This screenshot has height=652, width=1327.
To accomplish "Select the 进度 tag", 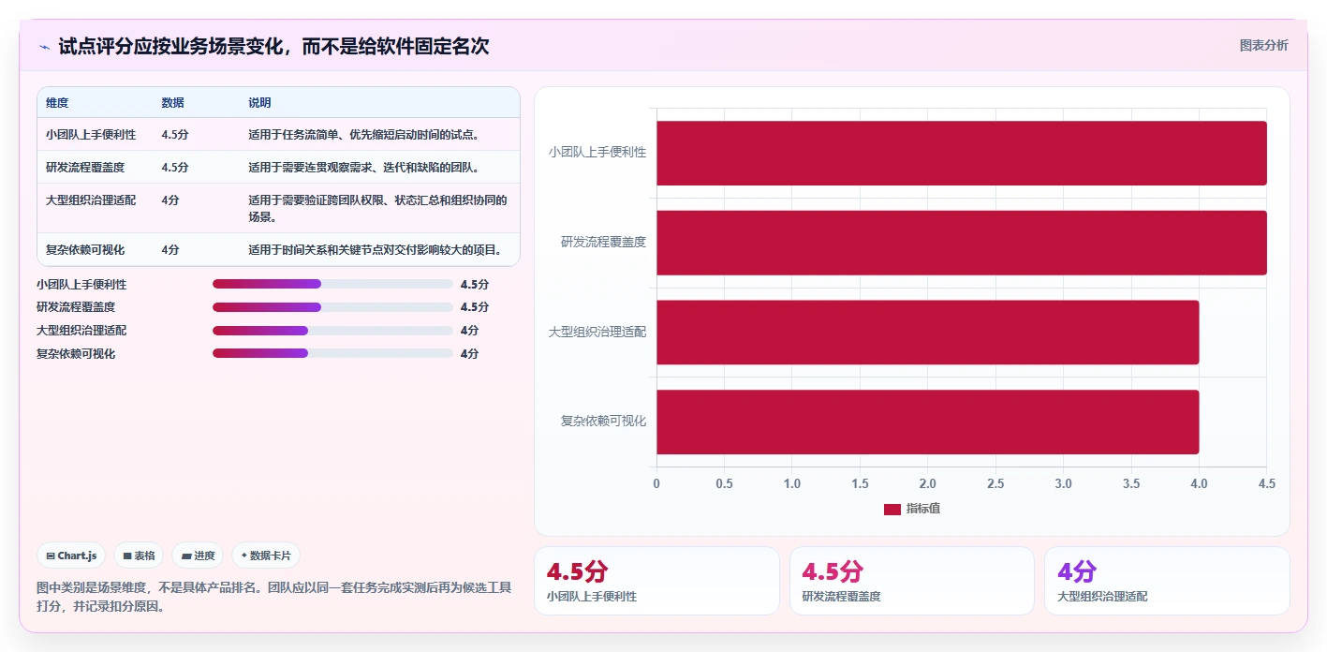I will pos(198,556).
